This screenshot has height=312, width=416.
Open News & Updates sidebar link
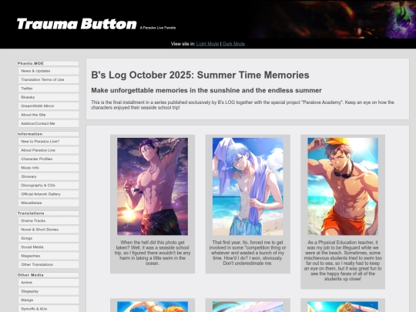pyautogui.click(x=49, y=71)
